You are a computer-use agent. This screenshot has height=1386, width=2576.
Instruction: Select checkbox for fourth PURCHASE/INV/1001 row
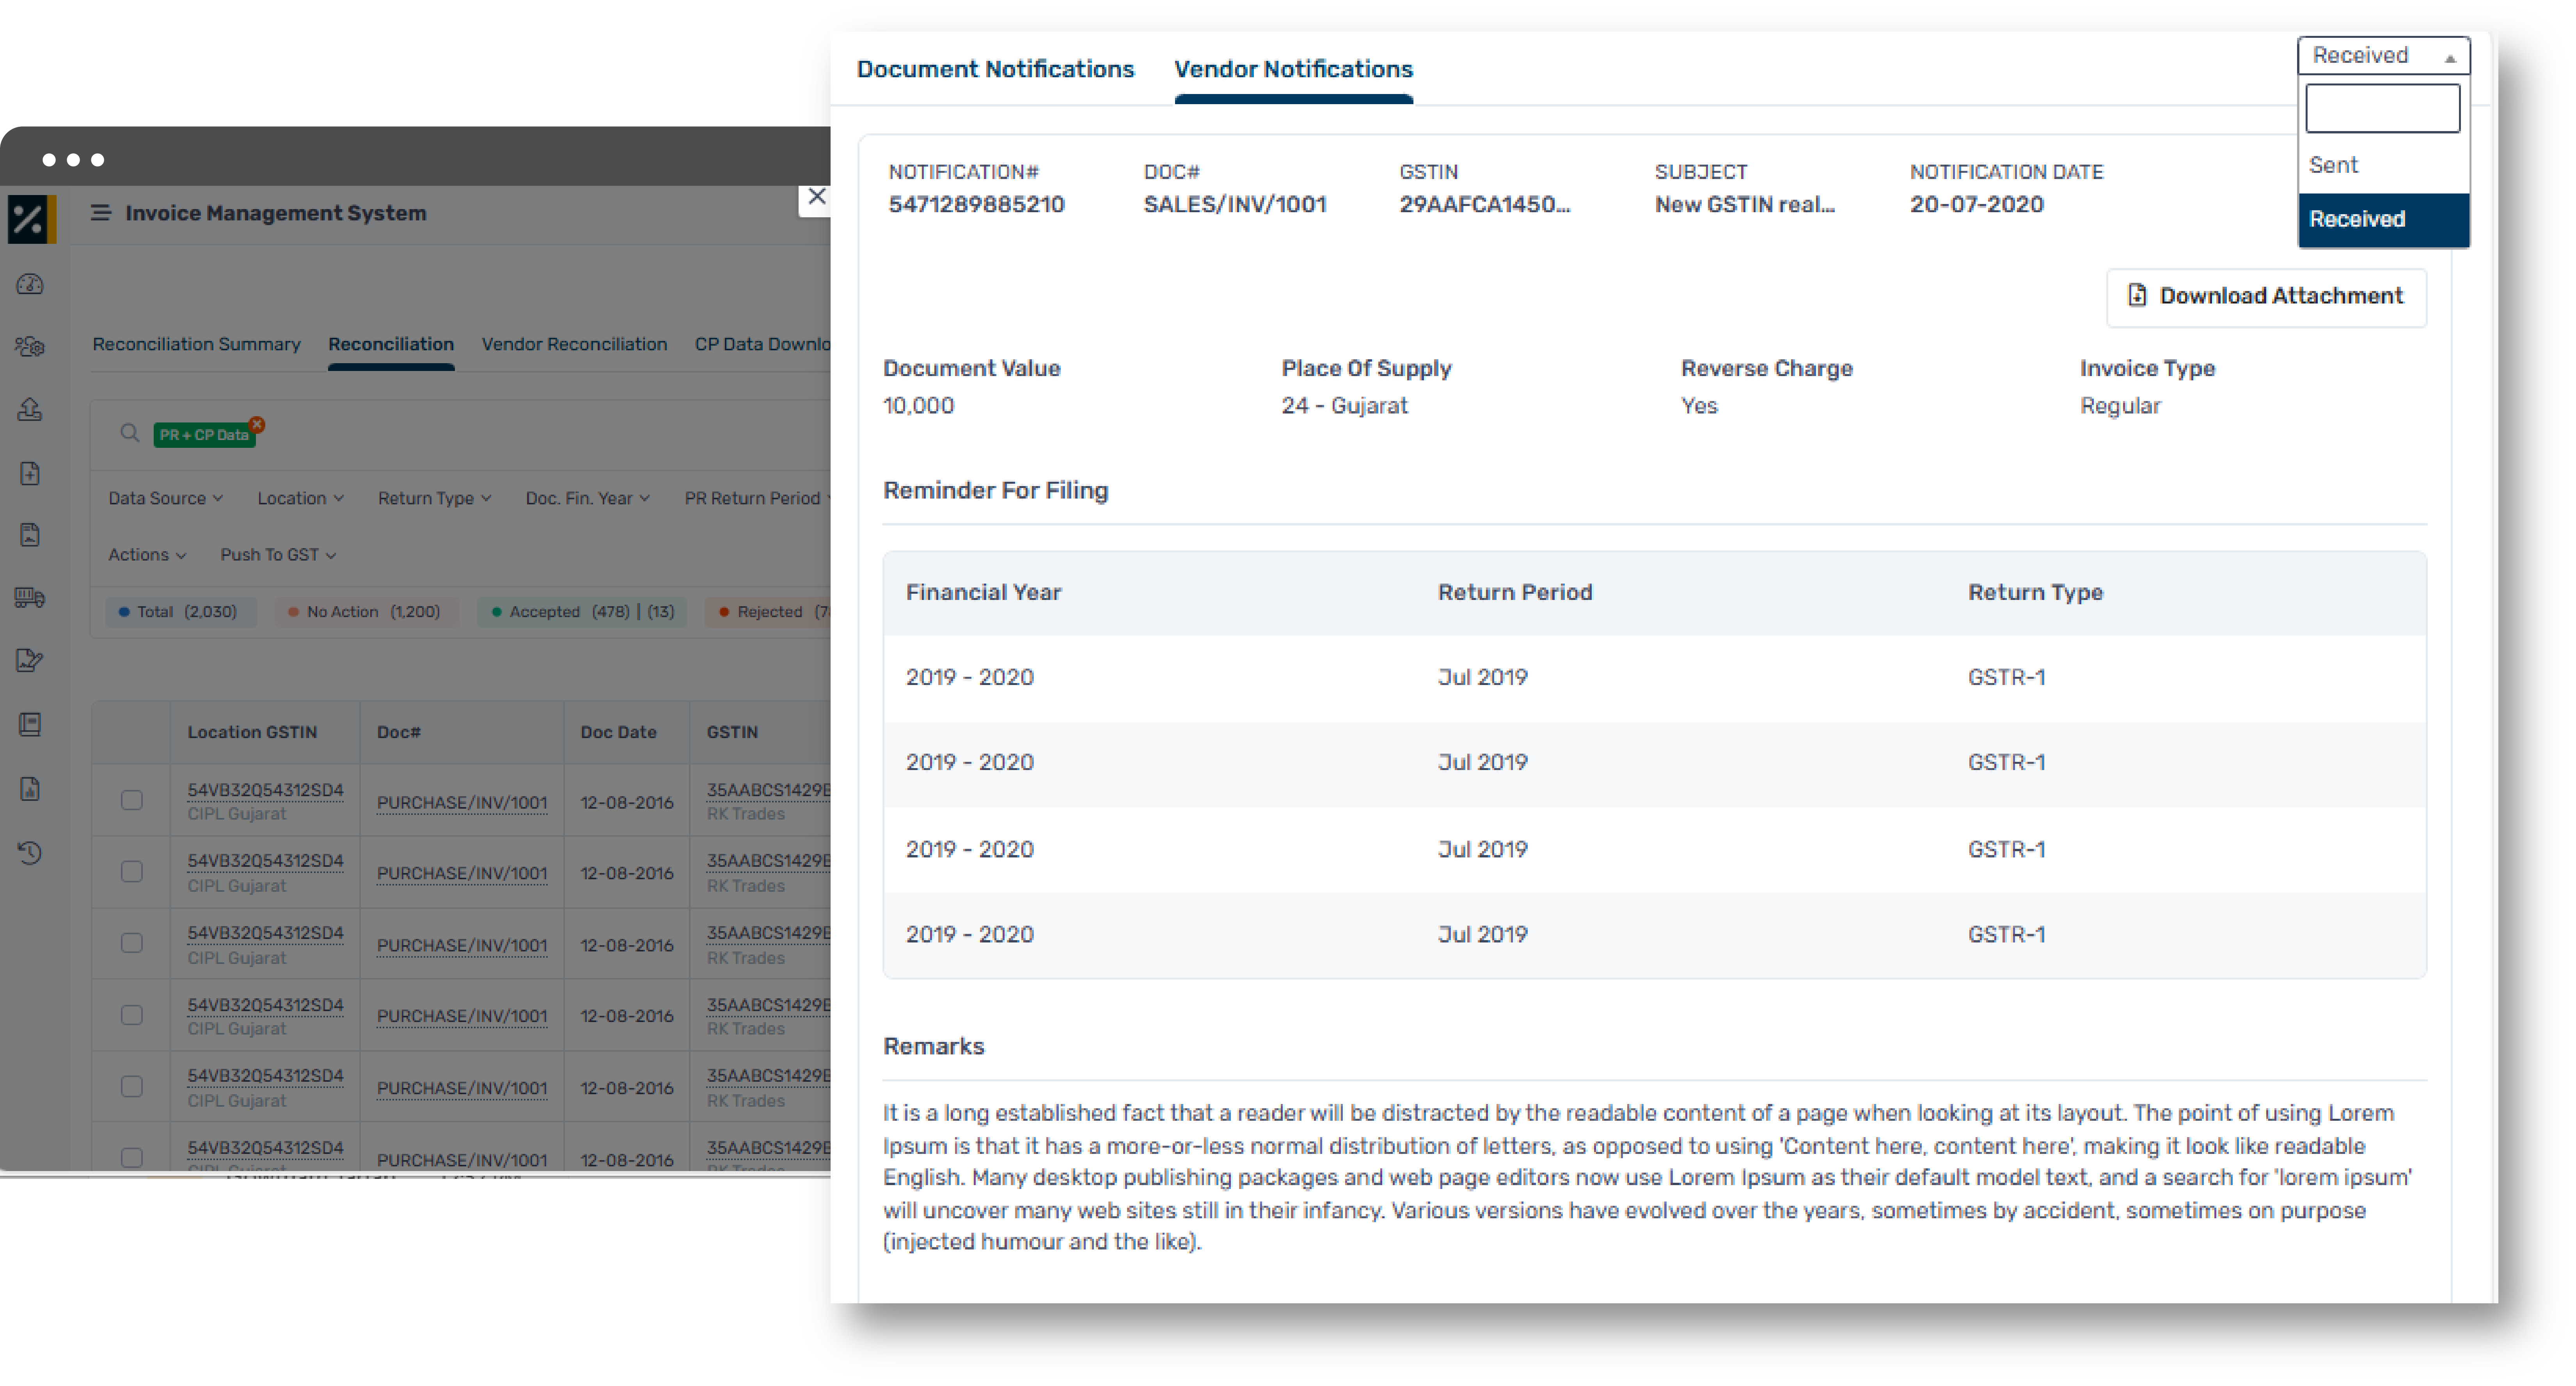tap(131, 1015)
